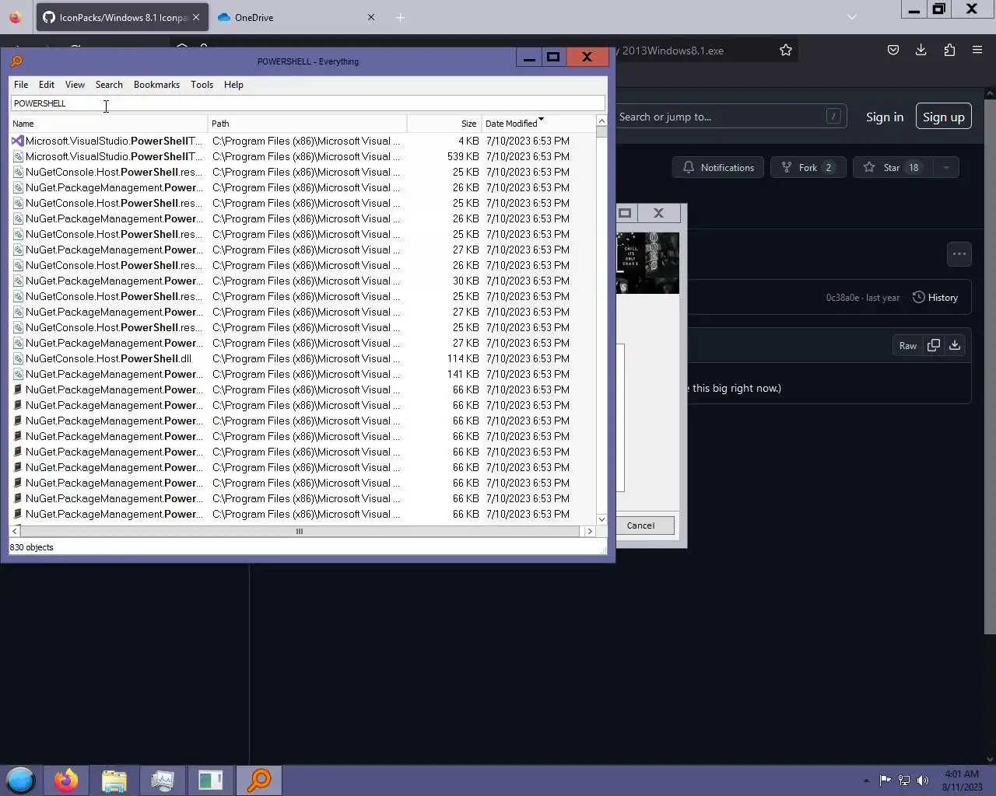Open the three-dots more options menu
The height and width of the screenshot is (796, 996).
[x=959, y=254]
